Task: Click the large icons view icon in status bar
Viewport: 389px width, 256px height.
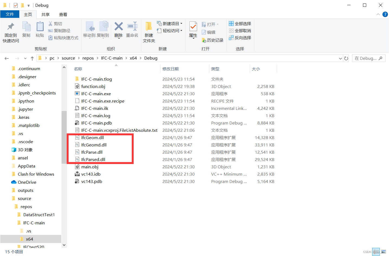Action: pos(383,252)
